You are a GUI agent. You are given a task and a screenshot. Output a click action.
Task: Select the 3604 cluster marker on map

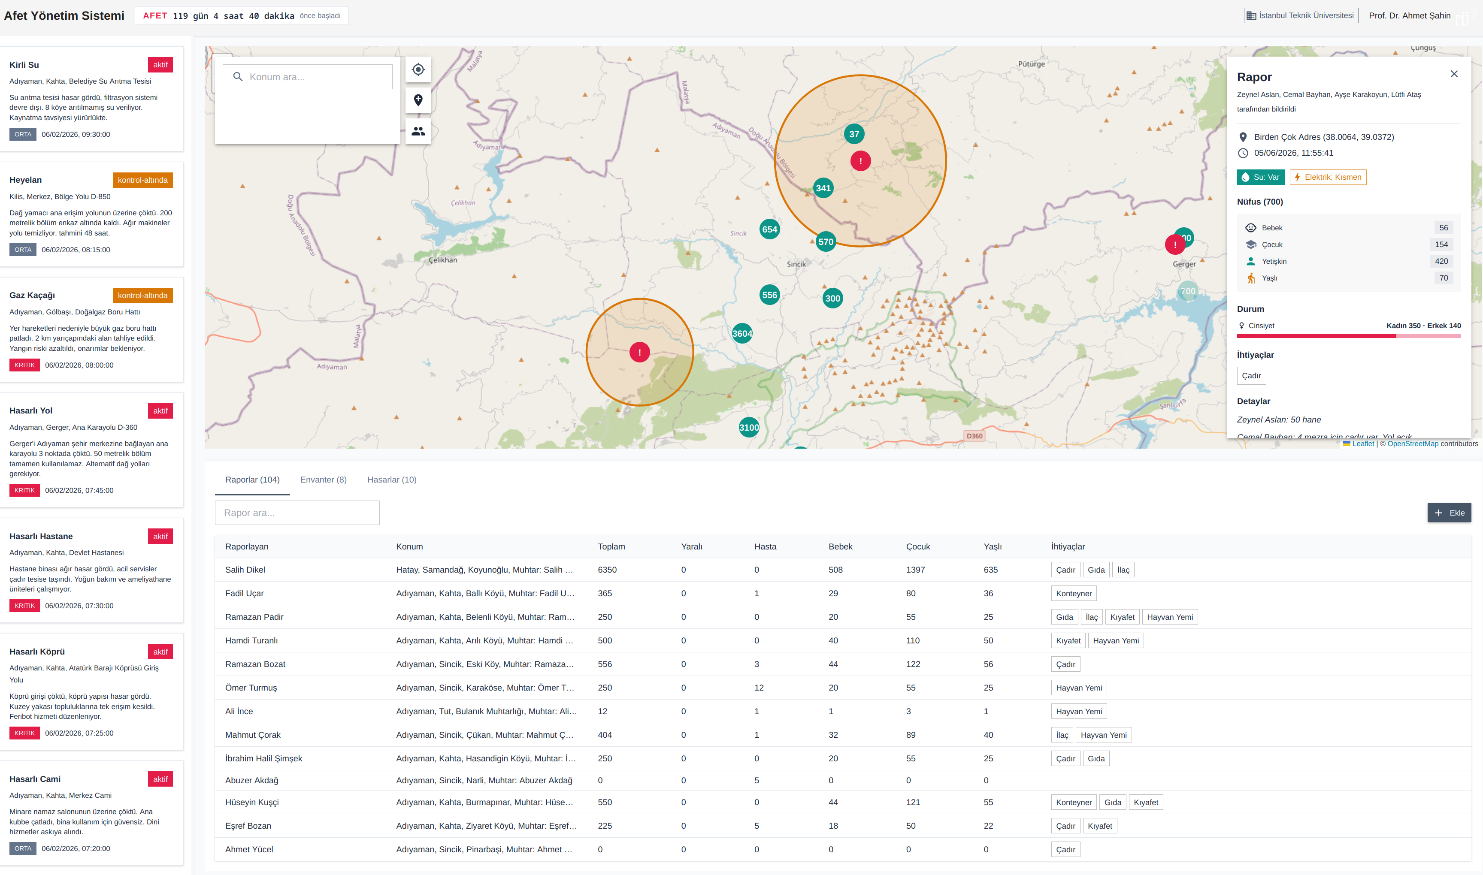tap(742, 334)
